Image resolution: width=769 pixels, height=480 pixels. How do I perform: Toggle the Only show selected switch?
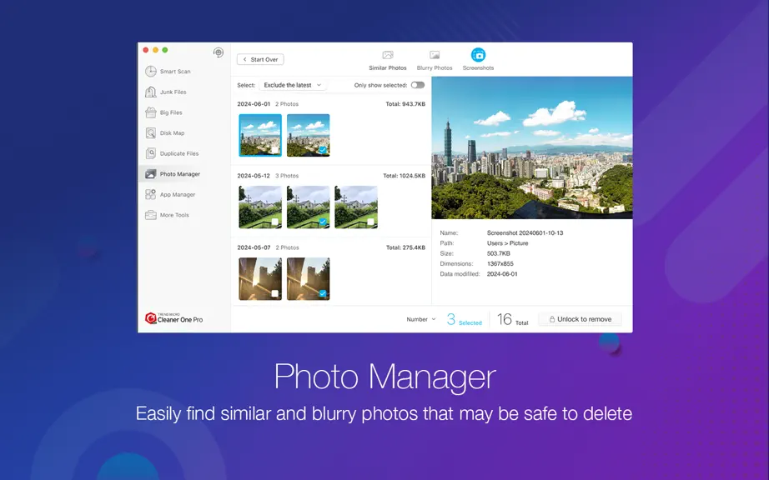(417, 85)
